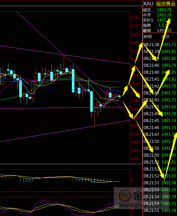Select the 最高 high price row

[159, 30]
